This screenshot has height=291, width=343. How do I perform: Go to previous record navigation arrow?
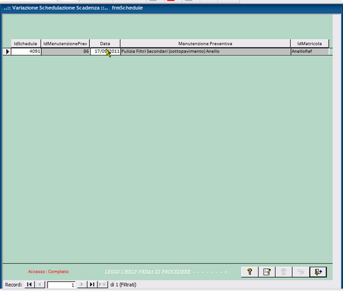click(x=40, y=284)
